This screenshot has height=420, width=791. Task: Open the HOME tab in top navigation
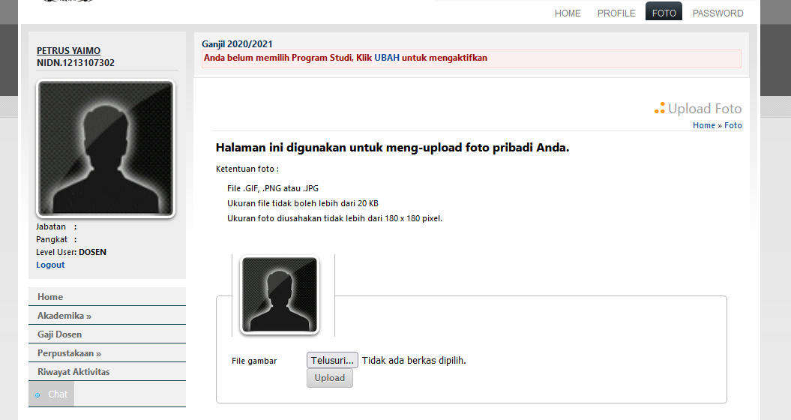(x=568, y=13)
